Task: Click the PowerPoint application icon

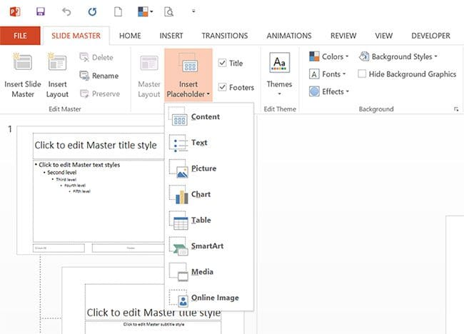Action: coord(15,12)
